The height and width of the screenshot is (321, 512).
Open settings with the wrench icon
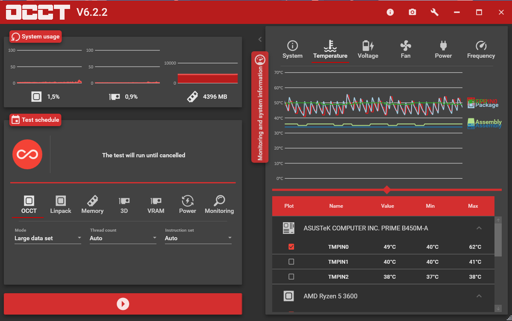pyautogui.click(x=434, y=12)
